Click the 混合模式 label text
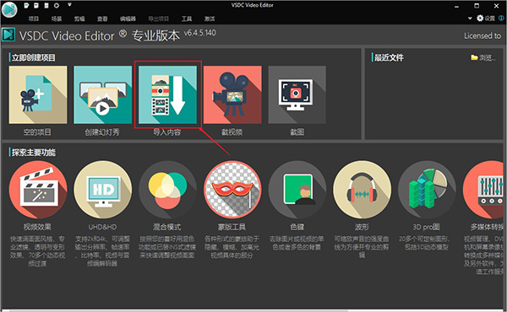The width and height of the screenshot is (507, 312). click(166, 227)
